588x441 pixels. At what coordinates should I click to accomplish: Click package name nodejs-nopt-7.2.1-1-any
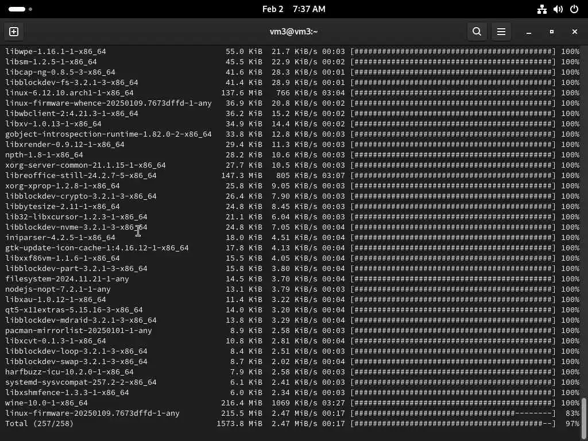point(58,289)
